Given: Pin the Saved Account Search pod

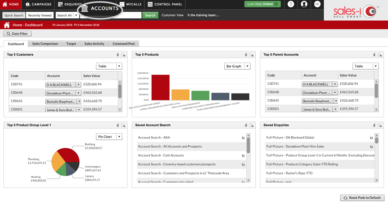Looking at the screenshot, I should (x=246, y=125).
